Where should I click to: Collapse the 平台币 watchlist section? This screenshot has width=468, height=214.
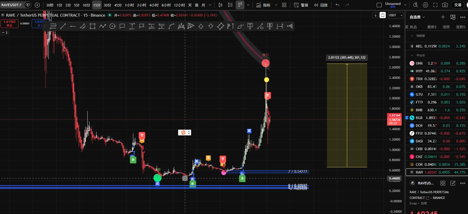pyautogui.click(x=412, y=56)
